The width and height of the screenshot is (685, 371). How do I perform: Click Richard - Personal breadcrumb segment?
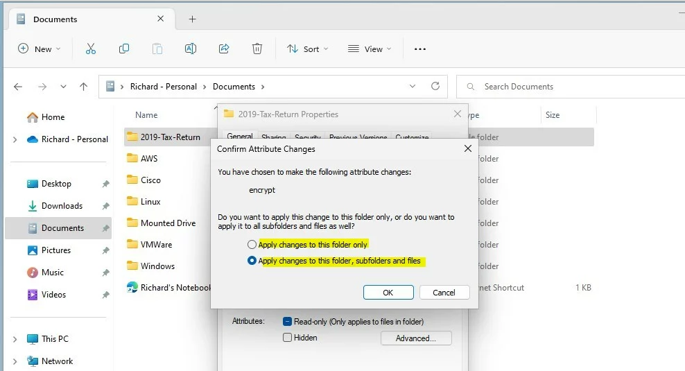164,87
